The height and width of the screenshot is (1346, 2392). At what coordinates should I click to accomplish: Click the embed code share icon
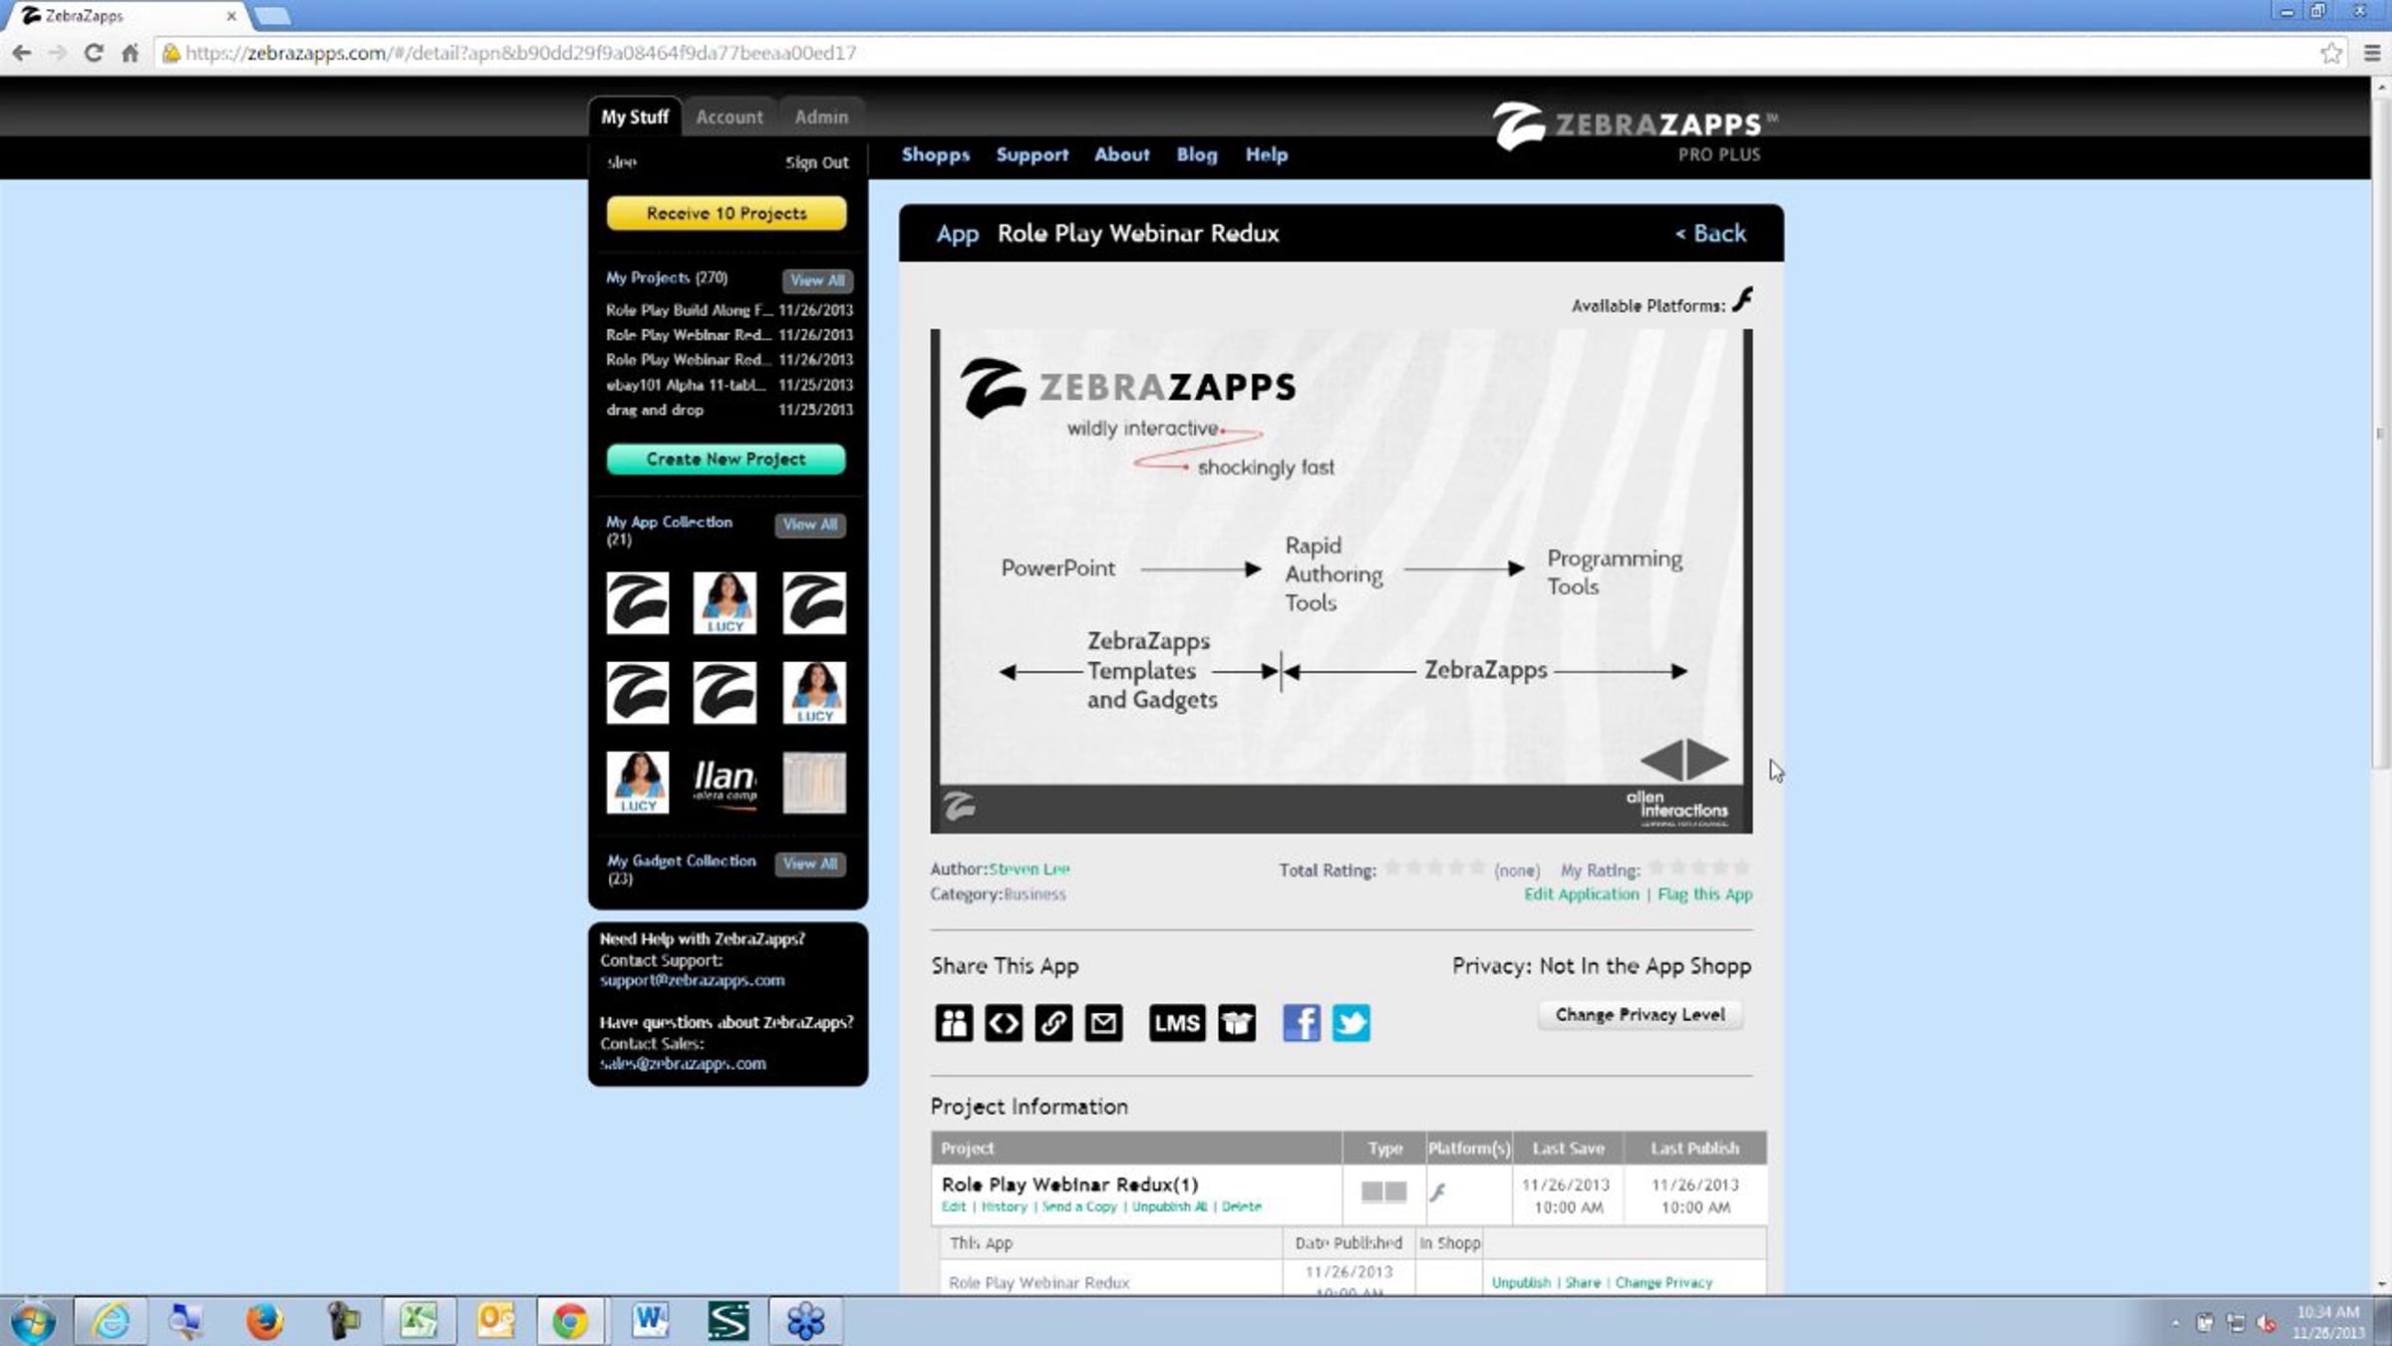(1003, 1023)
